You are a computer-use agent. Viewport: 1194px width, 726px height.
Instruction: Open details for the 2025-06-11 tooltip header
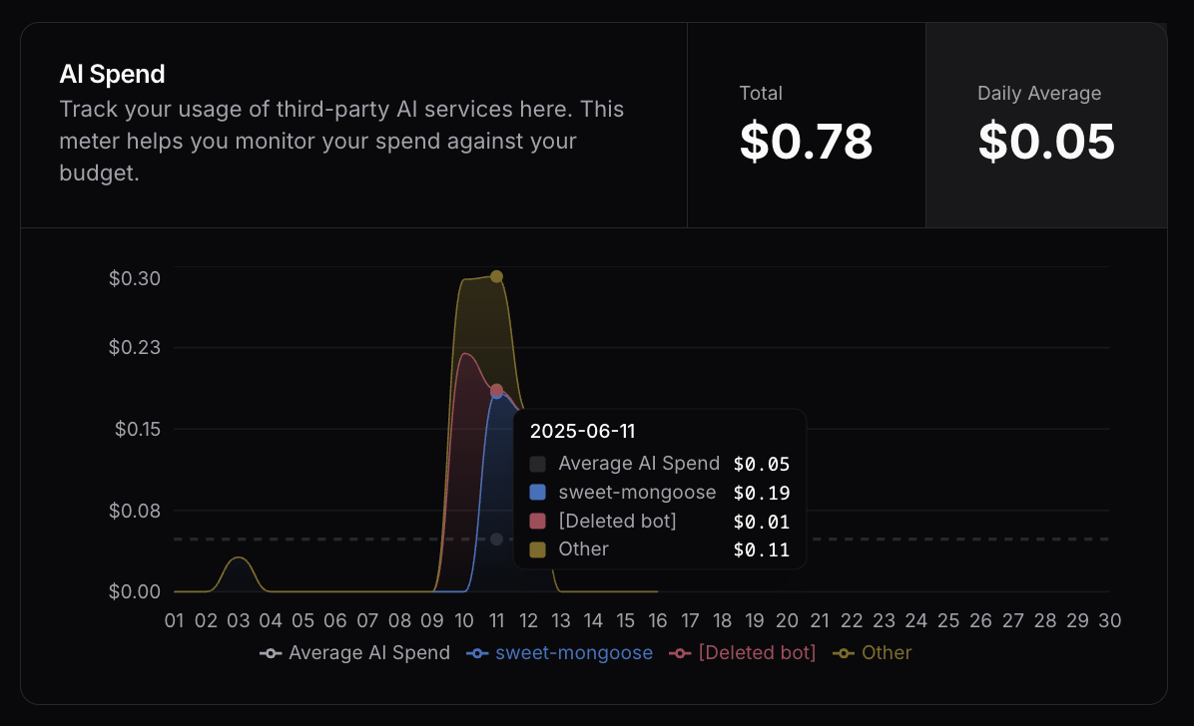tap(583, 431)
